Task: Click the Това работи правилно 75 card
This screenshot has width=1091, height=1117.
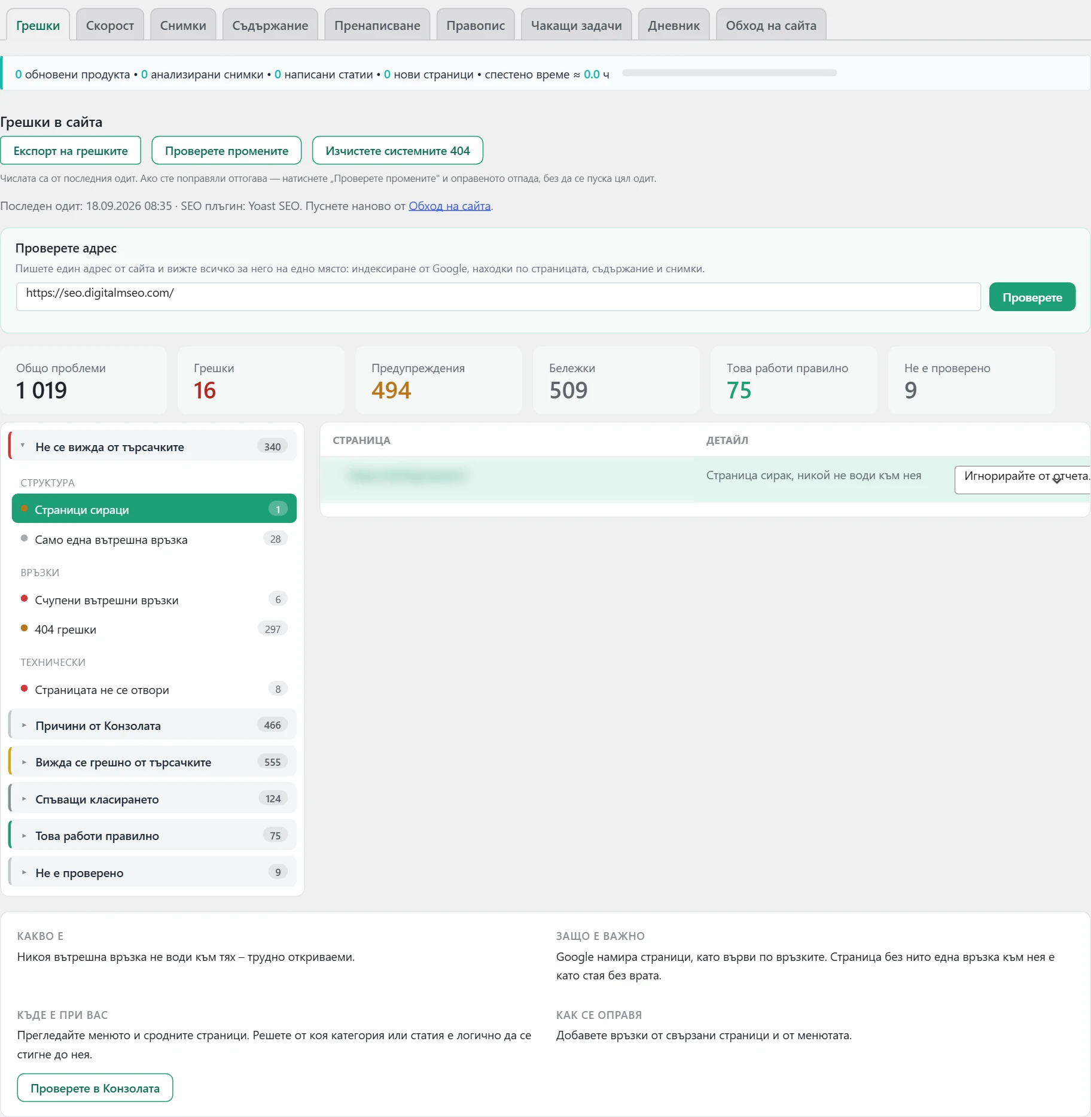Action: coord(794,381)
